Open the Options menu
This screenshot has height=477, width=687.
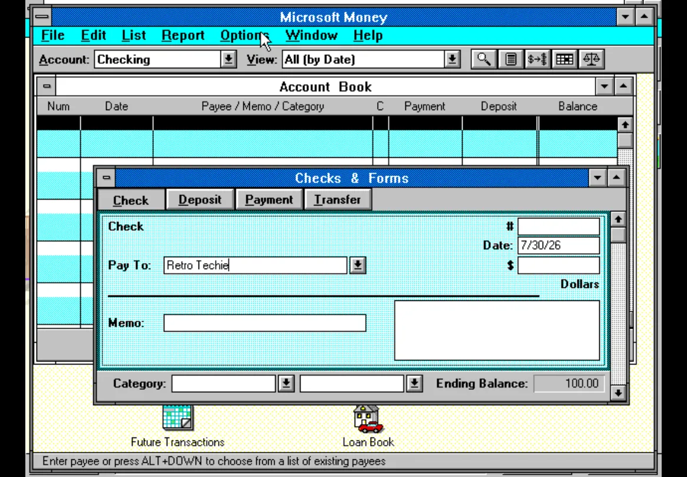click(245, 35)
